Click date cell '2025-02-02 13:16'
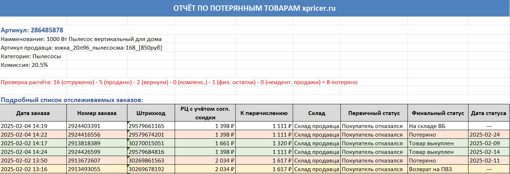The height and width of the screenshot is (174, 510). coord(33,169)
